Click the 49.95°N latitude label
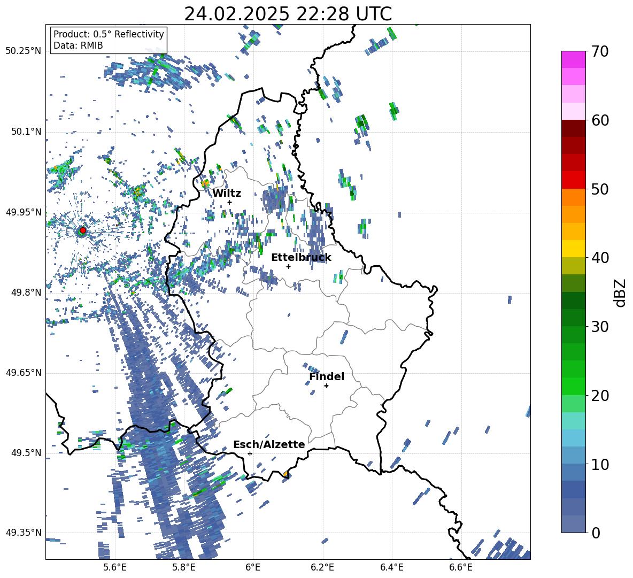 pos(24,212)
